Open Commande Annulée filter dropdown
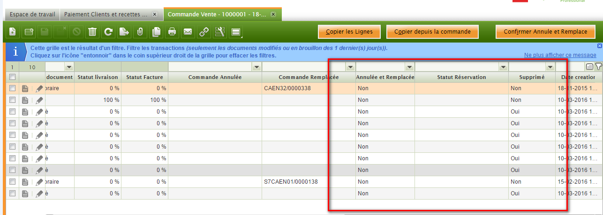The width and height of the screenshot is (603, 215). (x=256, y=67)
